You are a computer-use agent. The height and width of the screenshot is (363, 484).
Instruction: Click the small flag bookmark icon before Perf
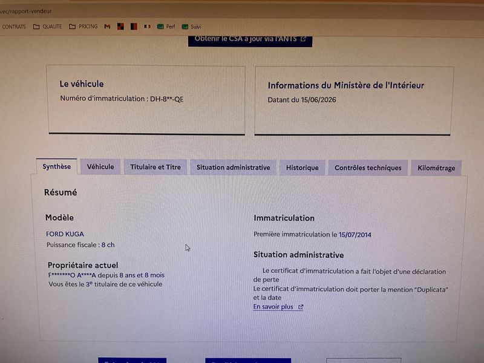click(x=147, y=27)
